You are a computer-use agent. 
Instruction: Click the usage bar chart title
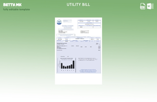[x=66, y=58]
